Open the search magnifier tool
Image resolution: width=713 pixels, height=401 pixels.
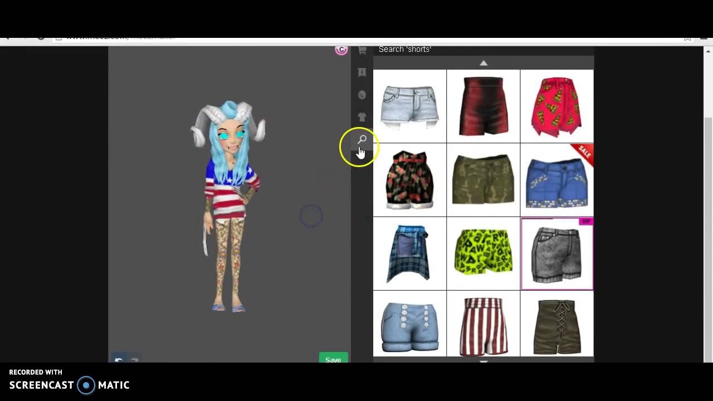362,139
